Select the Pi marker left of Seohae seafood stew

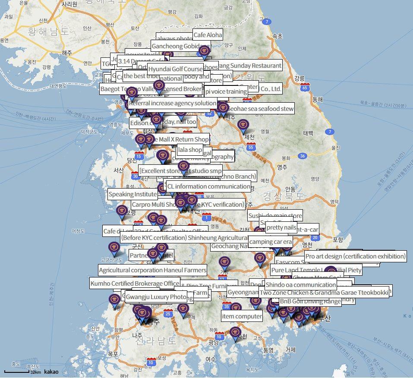(x=222, y=108)
